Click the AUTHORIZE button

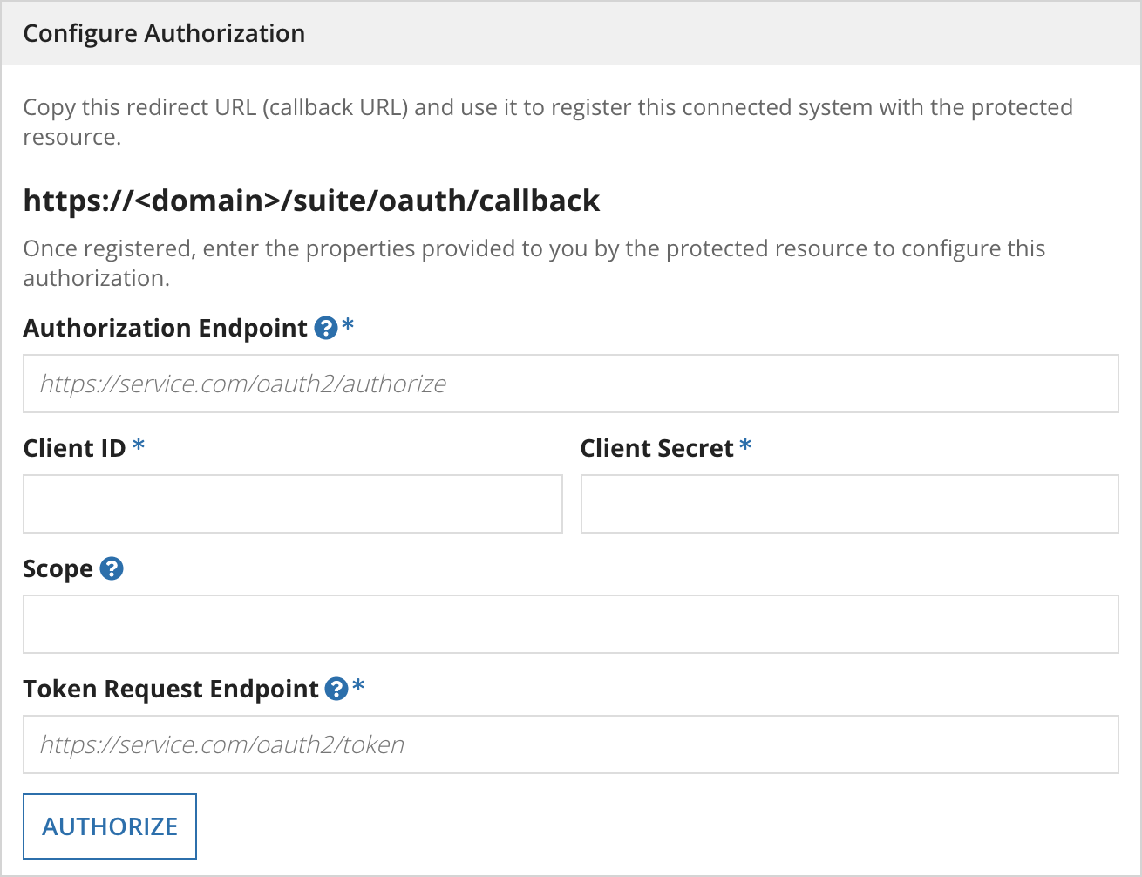[110, 826]
